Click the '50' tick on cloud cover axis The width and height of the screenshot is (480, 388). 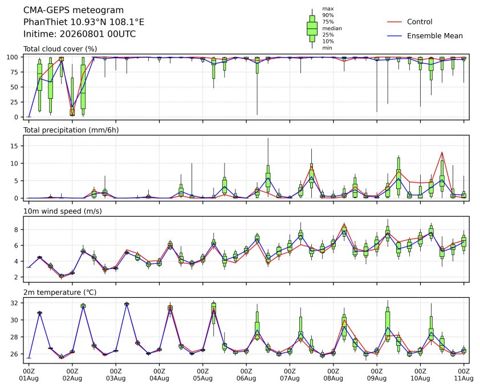(x=15, y=87)
